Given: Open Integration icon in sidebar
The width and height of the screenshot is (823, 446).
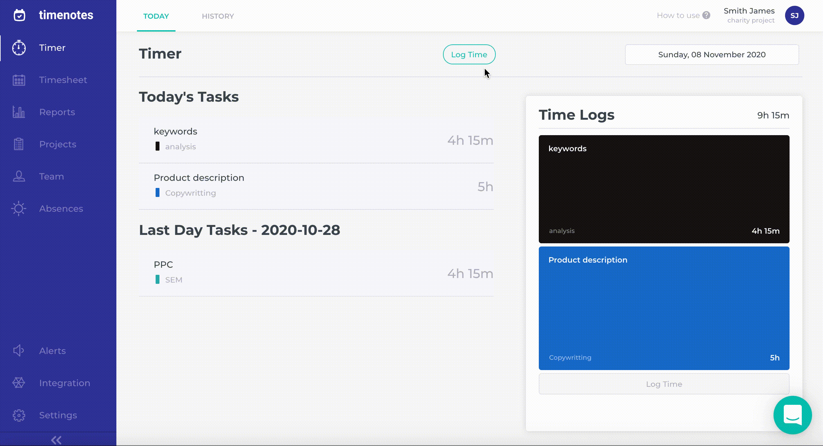Looking at the screenshot, I should click(19, 383).
